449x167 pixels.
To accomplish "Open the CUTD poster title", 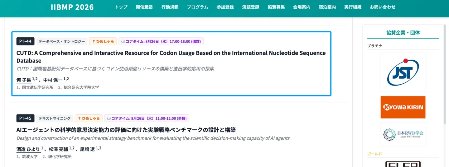I will (171, 57).
